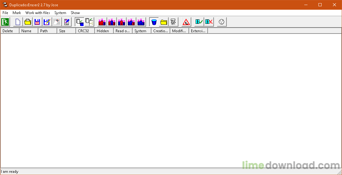Click the columns with green checkmark icon

tap(199, 22)
